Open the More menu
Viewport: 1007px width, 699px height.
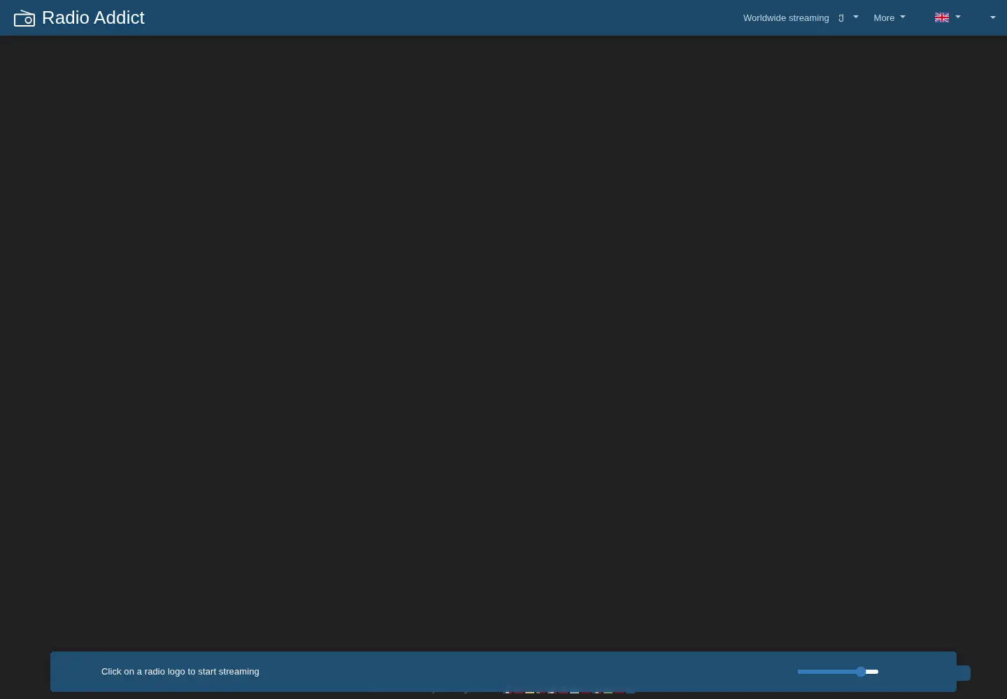(890, 17)
